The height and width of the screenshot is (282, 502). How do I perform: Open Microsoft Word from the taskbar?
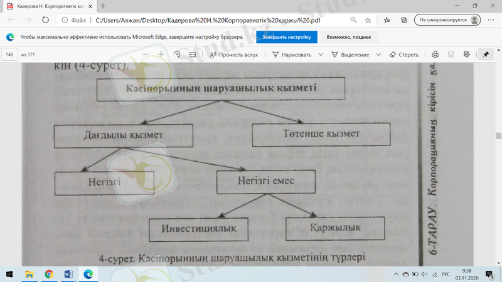click(68, 274)
